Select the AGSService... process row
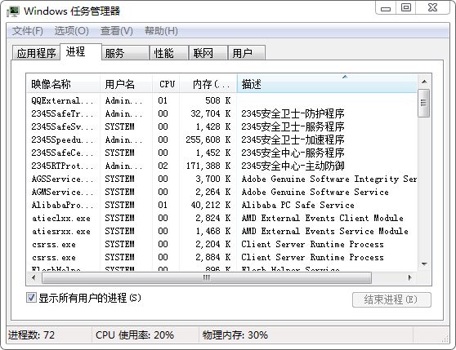This screenshot has height=350, width=456. 222,179
